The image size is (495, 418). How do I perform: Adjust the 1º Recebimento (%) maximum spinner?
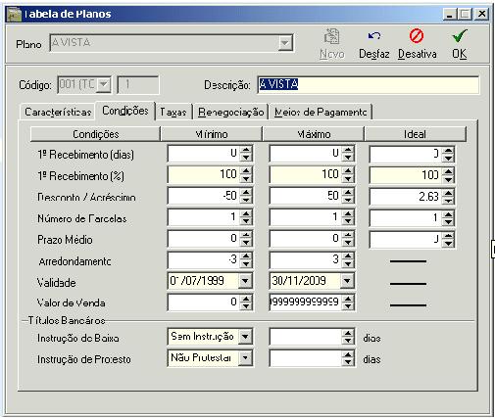coord(348,175)
